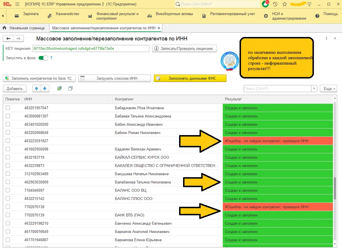
Task: Check the box for БАНК ВТБ (ПАО)
Action: point(8,215)
